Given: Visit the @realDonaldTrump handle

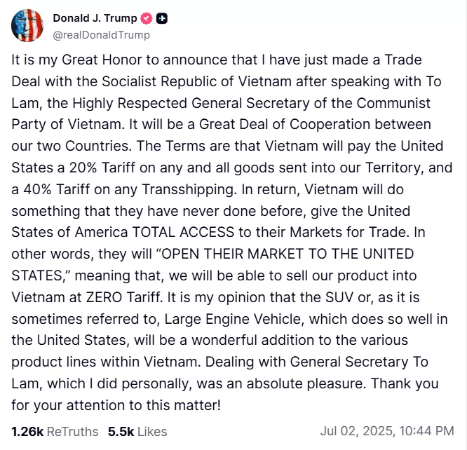Looking at the screenshot, I should tap(101, 35).
